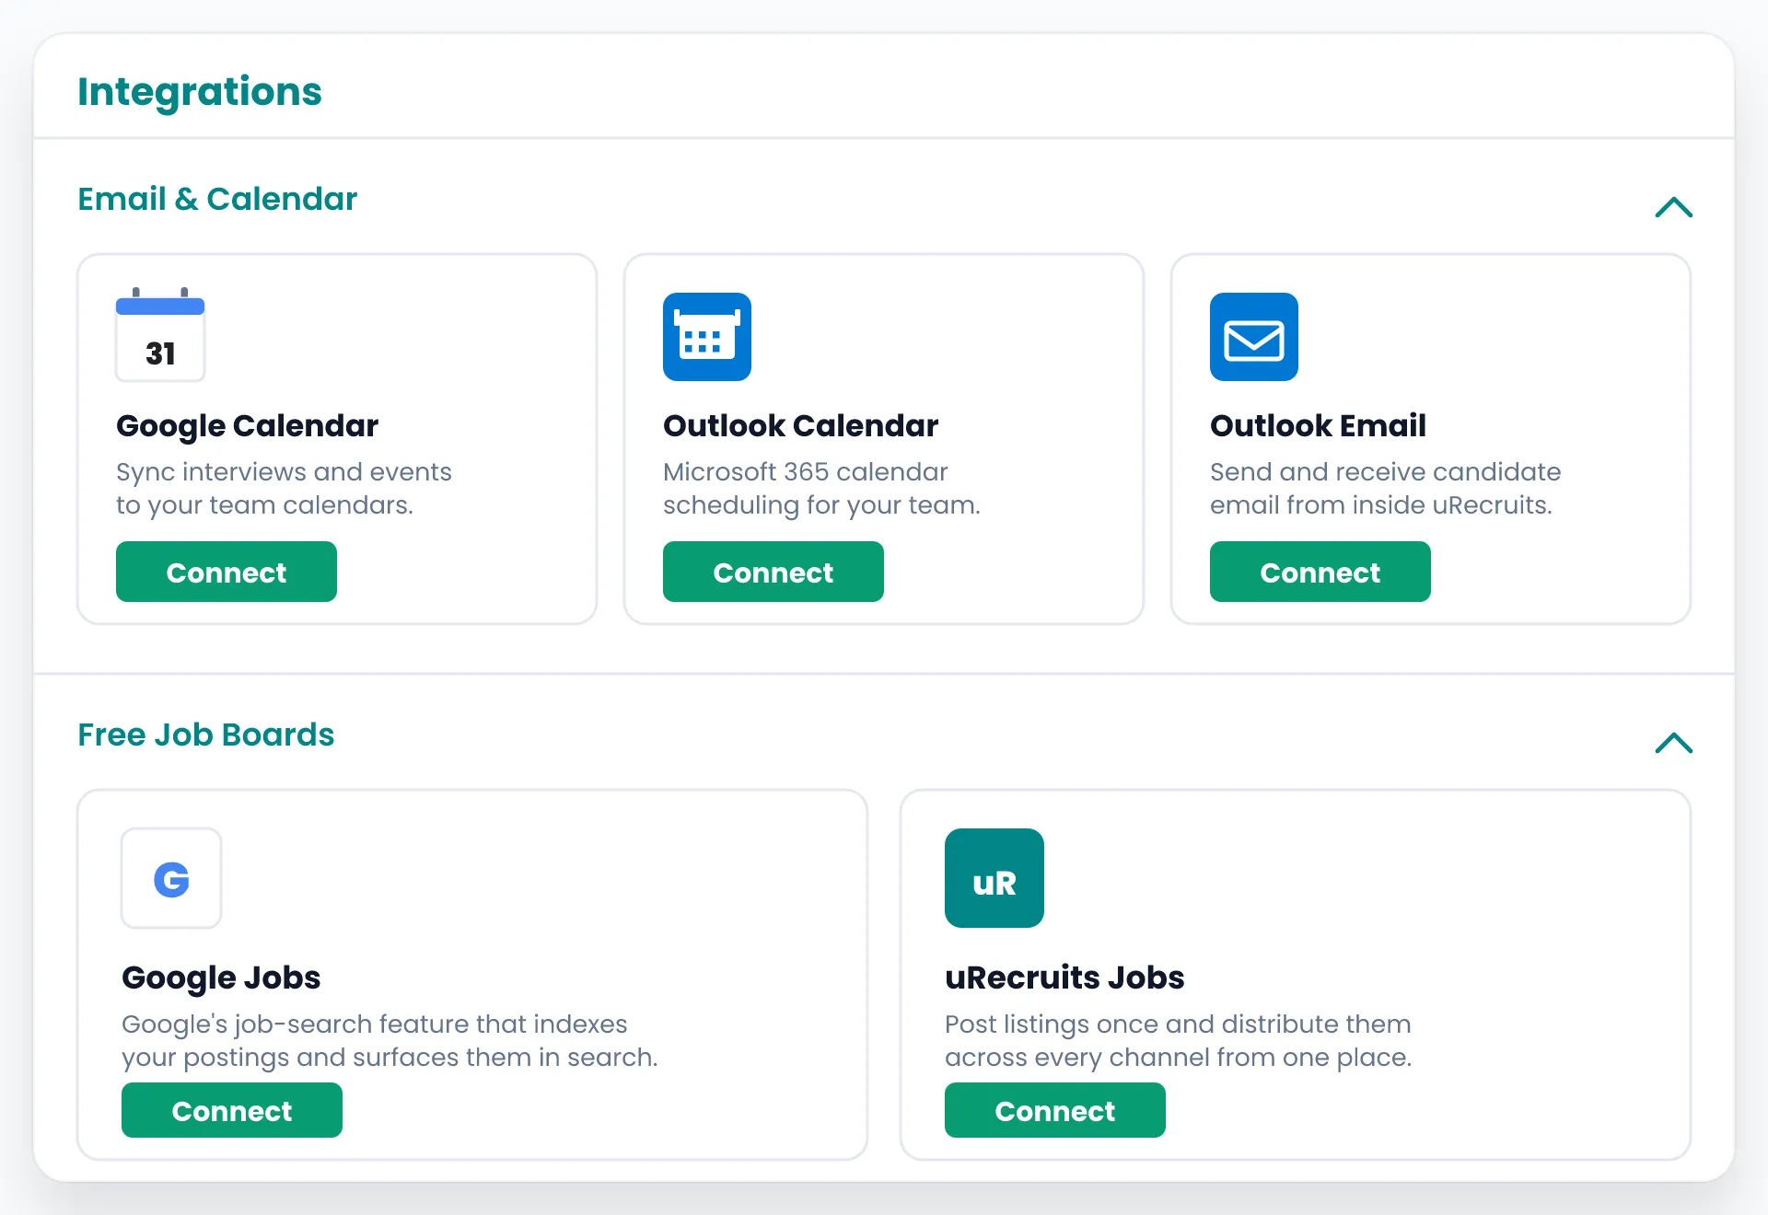
Task: Connect Google Jobs
Action: [232, 1110]
